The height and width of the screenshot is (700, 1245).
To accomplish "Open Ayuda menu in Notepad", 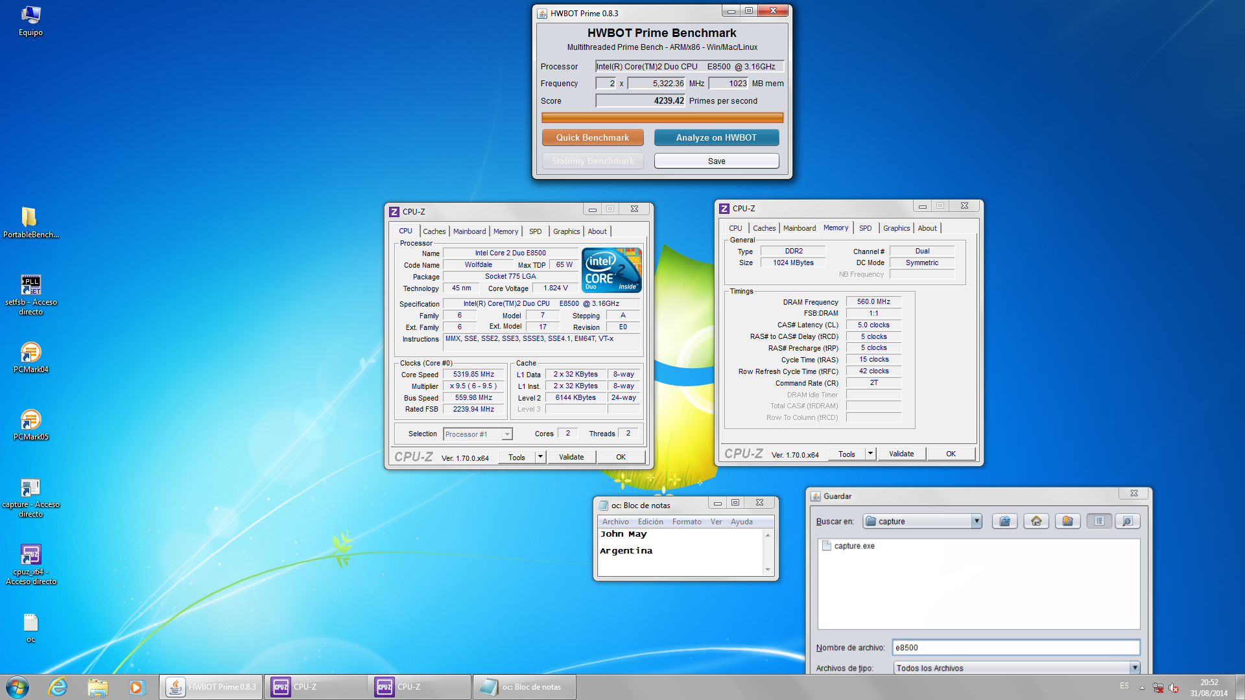I will [741, 522].
